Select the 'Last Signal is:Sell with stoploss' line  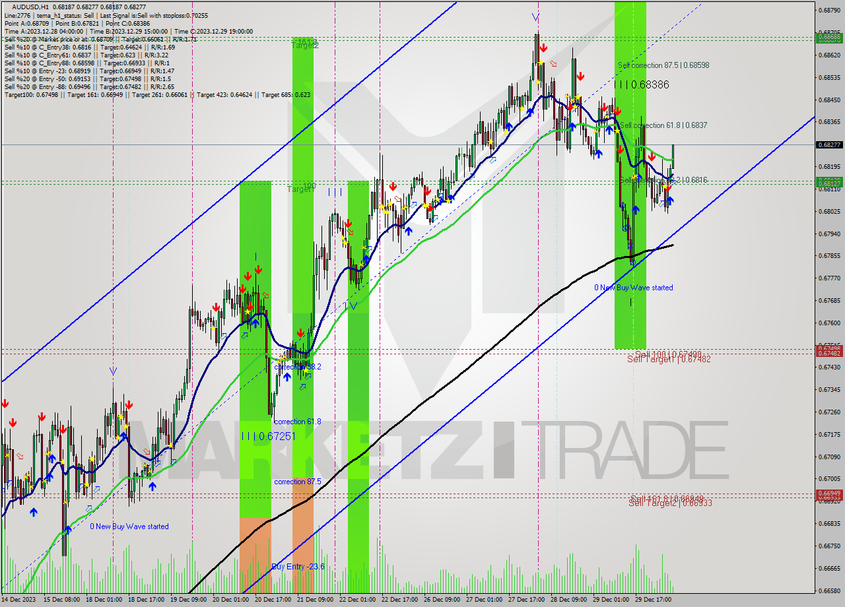(x=154, y=15)
